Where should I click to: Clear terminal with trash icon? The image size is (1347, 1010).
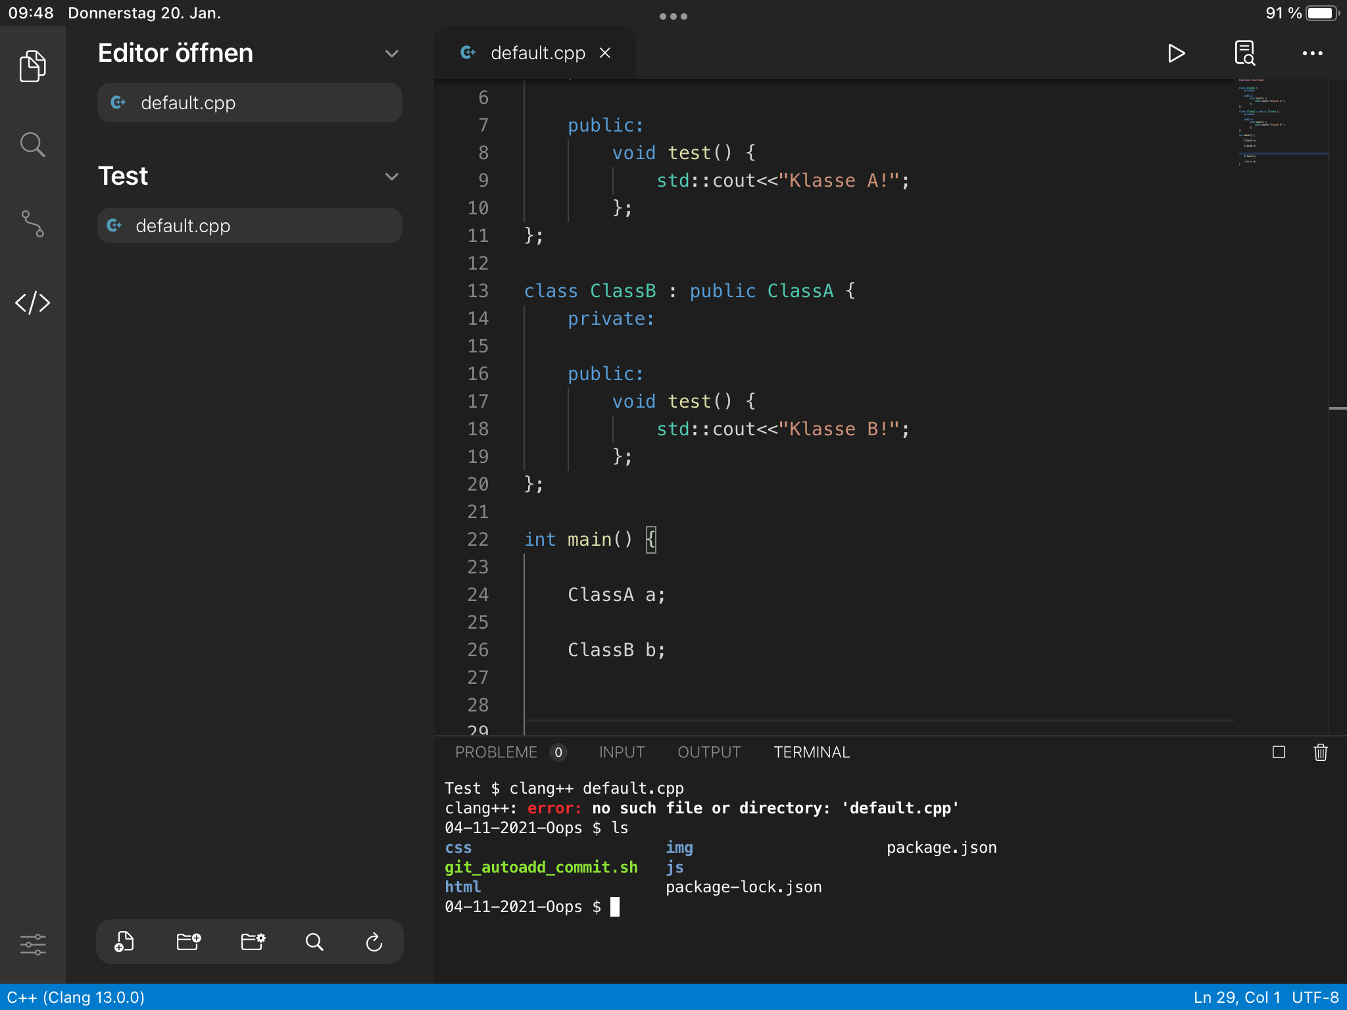click(1320, 752)
